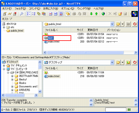Image resolution: width=139 pixels, height=113 pixels.
Task: Click the NextFTP globe-computer logo icon
Action: coord(134,14)
